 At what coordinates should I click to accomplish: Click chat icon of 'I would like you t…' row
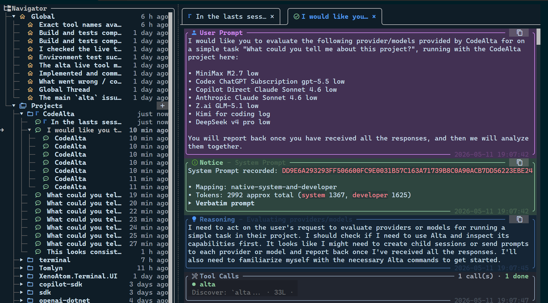[38, 130]
